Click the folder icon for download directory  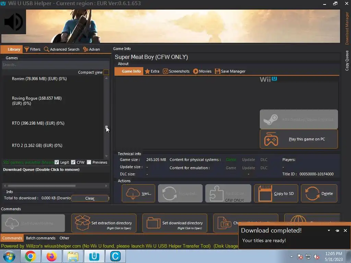pyautogui.click(x=153, y=223)
